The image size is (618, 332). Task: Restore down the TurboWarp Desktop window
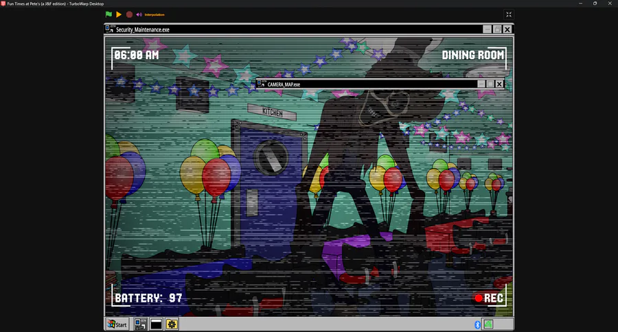(595, 3)
